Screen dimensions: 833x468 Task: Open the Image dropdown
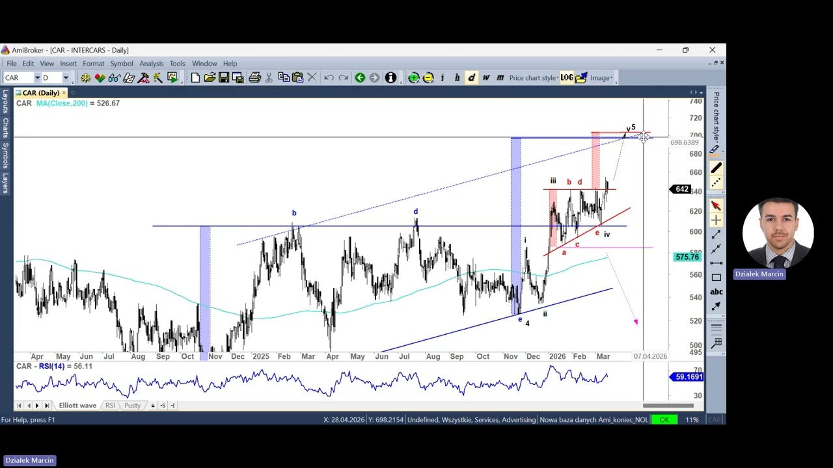coord(601,78)
